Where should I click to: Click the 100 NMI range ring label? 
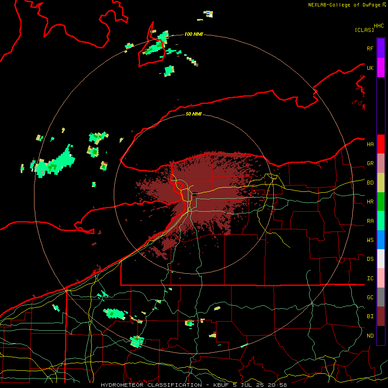click(x=194, y=34)
